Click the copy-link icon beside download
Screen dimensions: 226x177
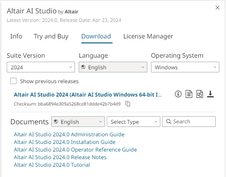[x=200, y=94]
